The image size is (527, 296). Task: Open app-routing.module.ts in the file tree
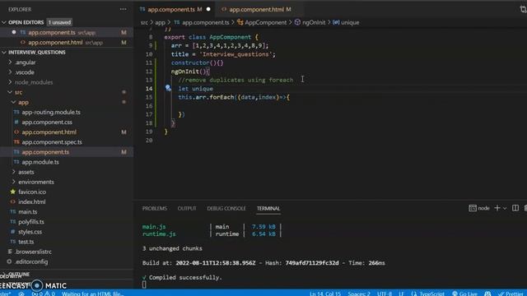tap(51, 112)
